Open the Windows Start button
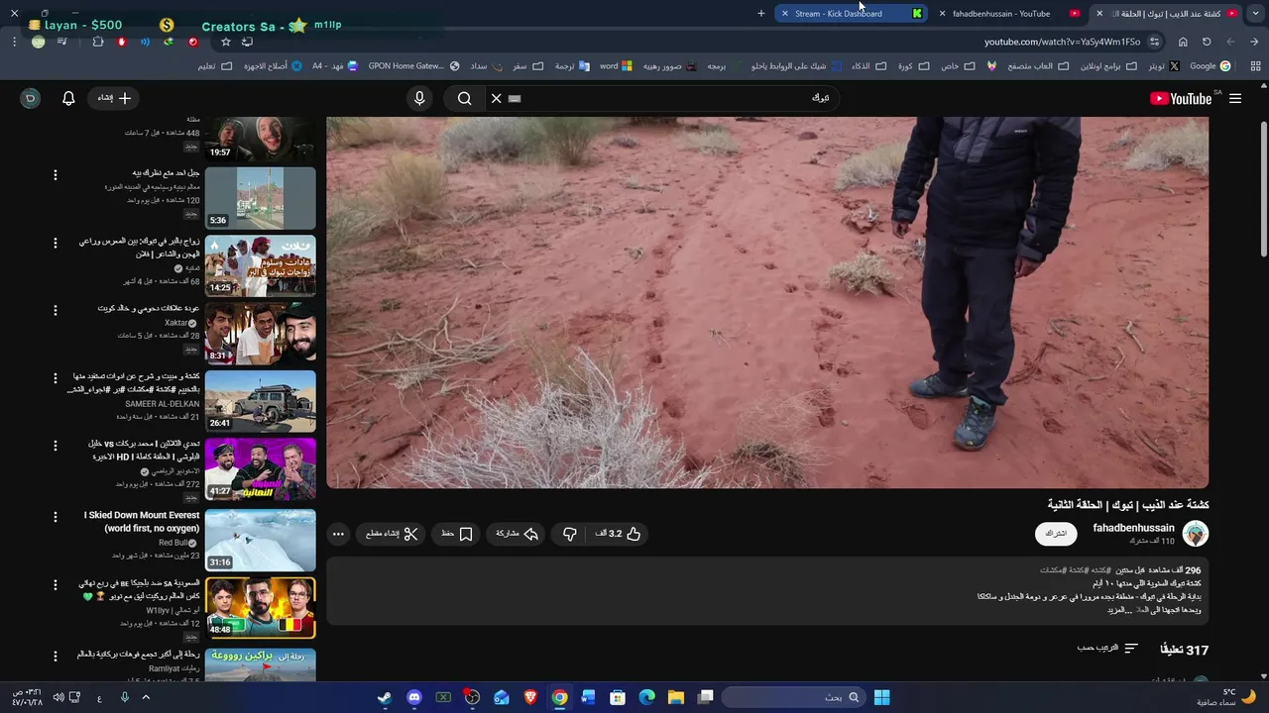 (881, 697)
